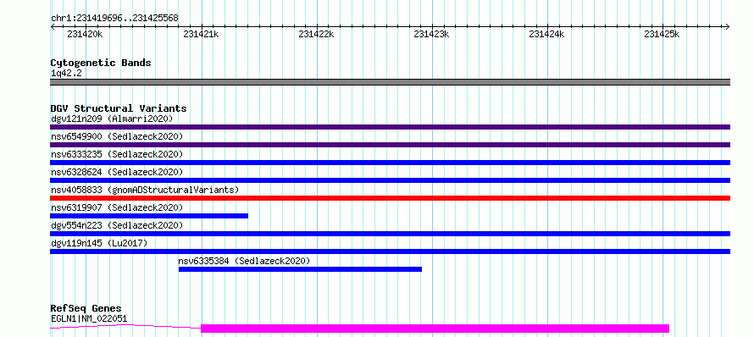Click the dgv554n223 (Sedlazeck2020) variant bar
The width and height of the screenshot is (754, 337).
[x=390, y=234]
